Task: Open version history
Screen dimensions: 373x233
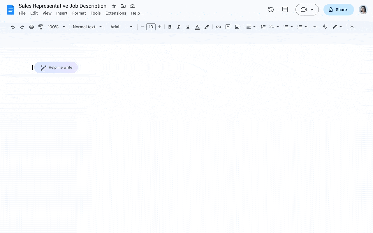Action: point(271,9)
